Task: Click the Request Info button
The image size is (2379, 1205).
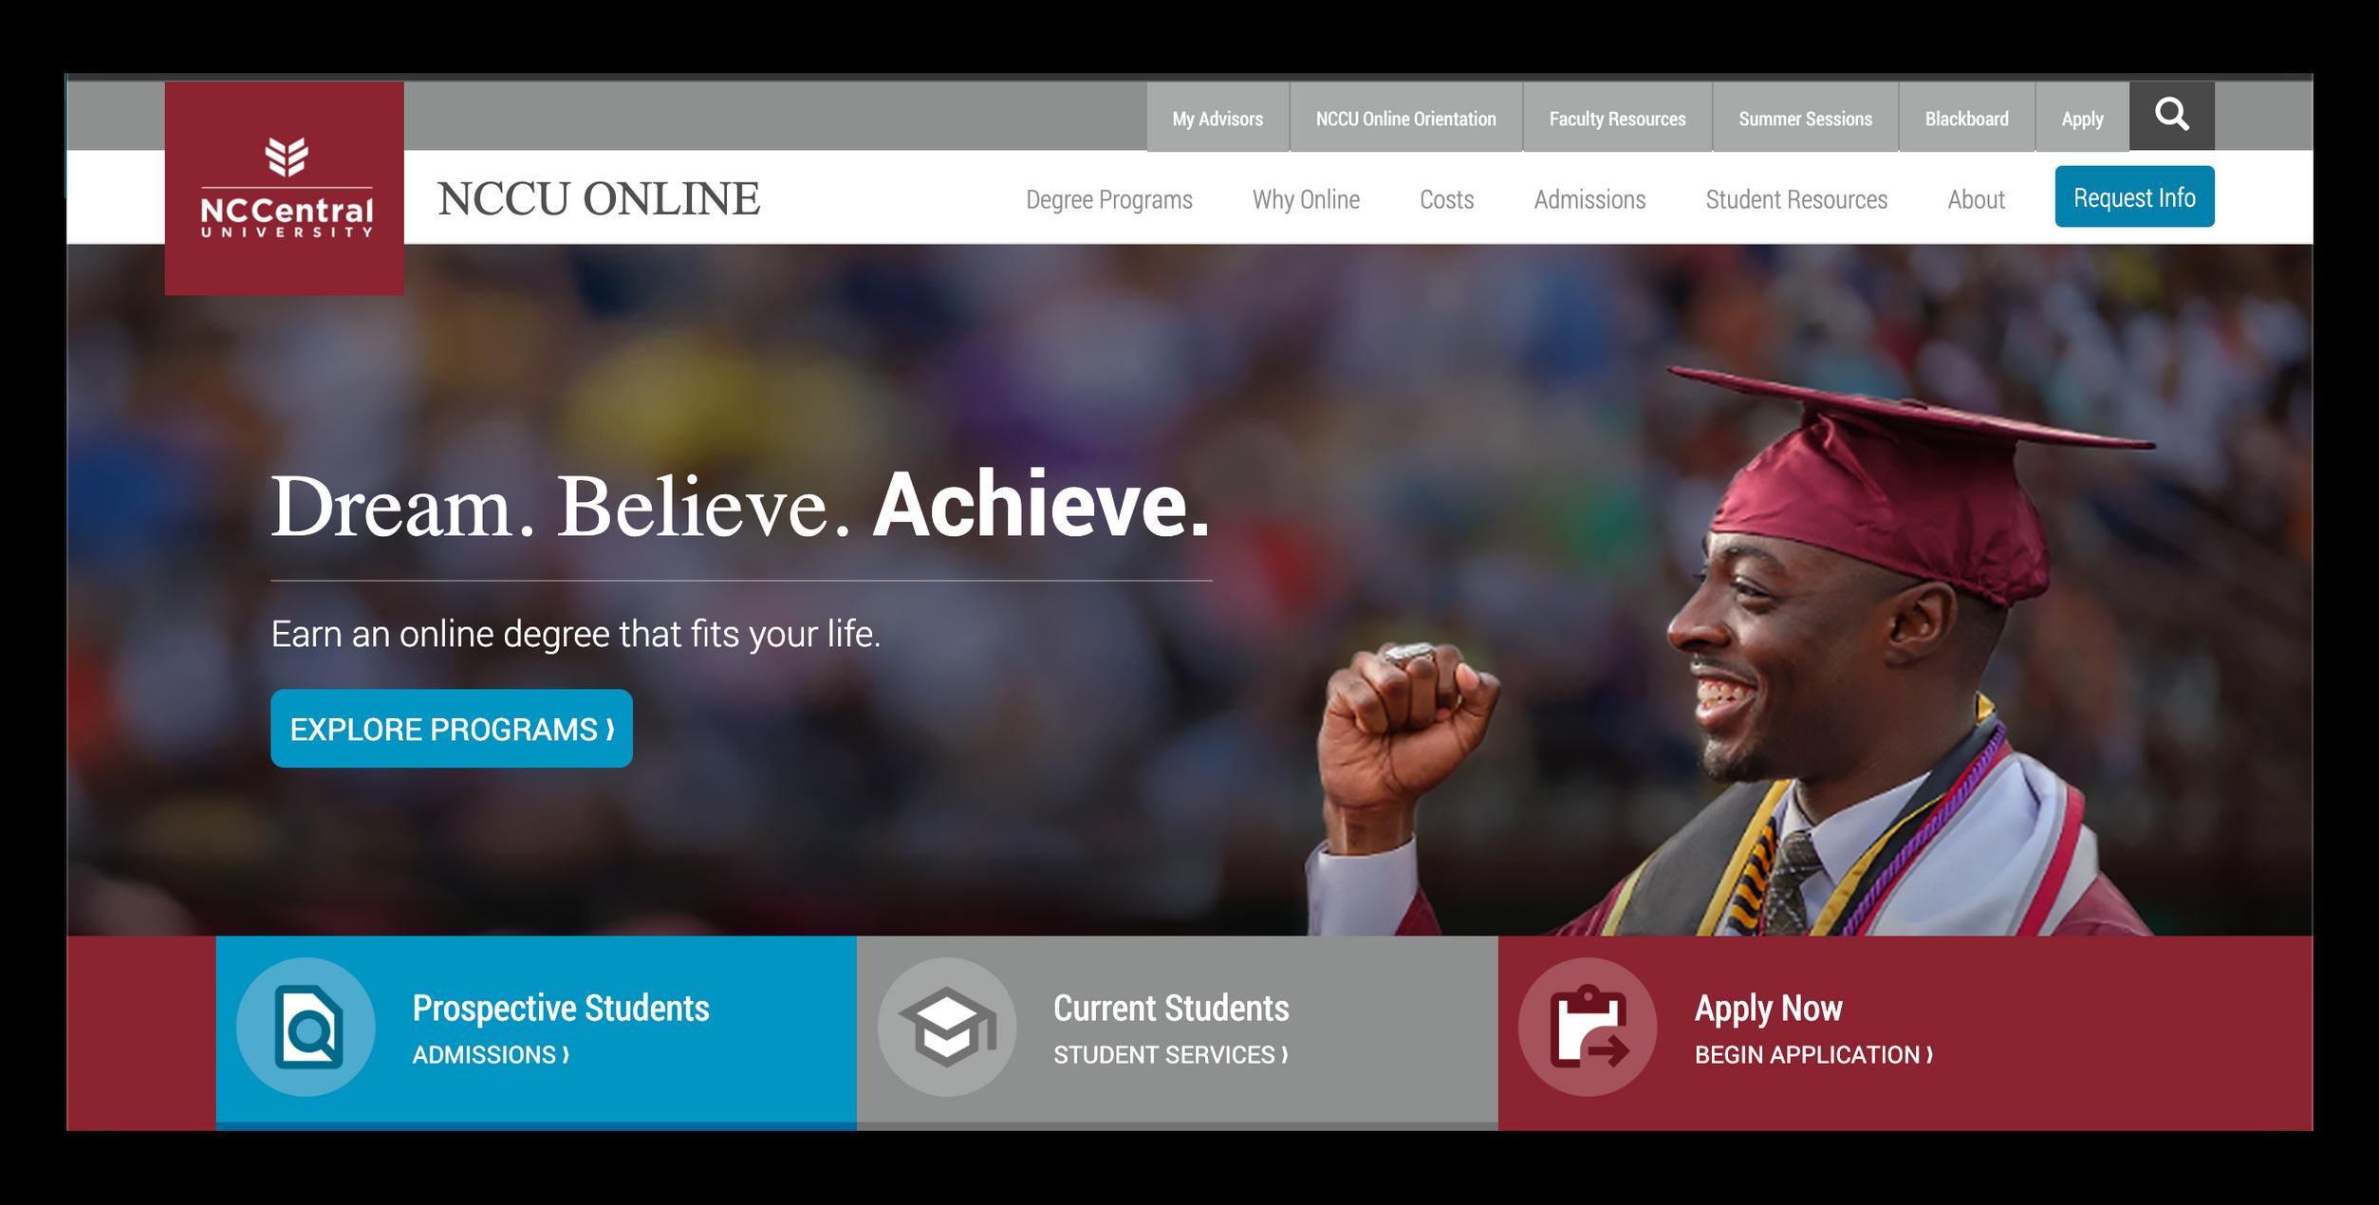Action: 2134,196
